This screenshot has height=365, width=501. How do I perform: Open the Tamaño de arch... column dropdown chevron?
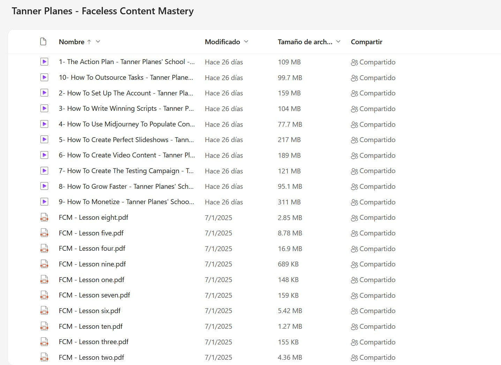click(338, 41)
